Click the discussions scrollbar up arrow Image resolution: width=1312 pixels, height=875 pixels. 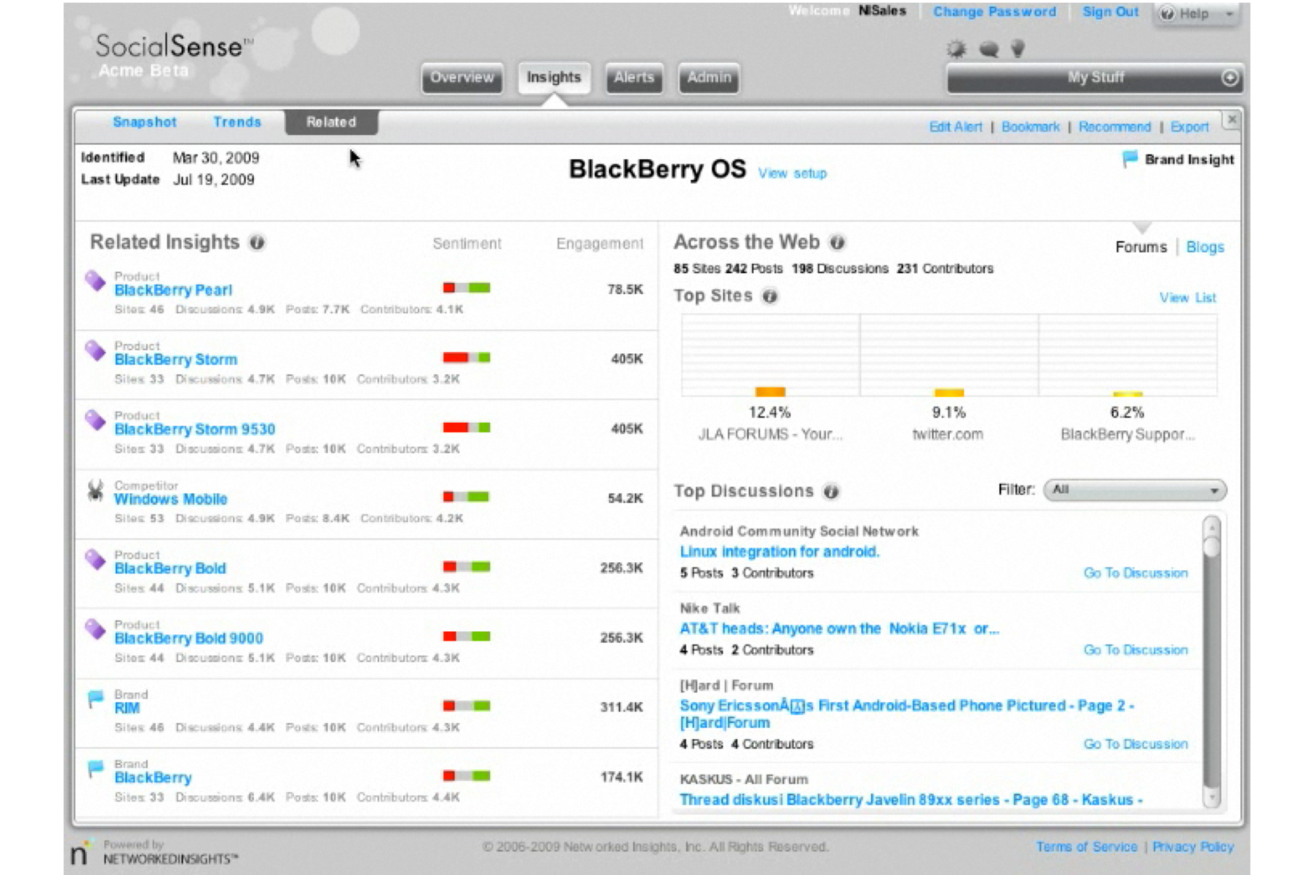coord(1212,527)
